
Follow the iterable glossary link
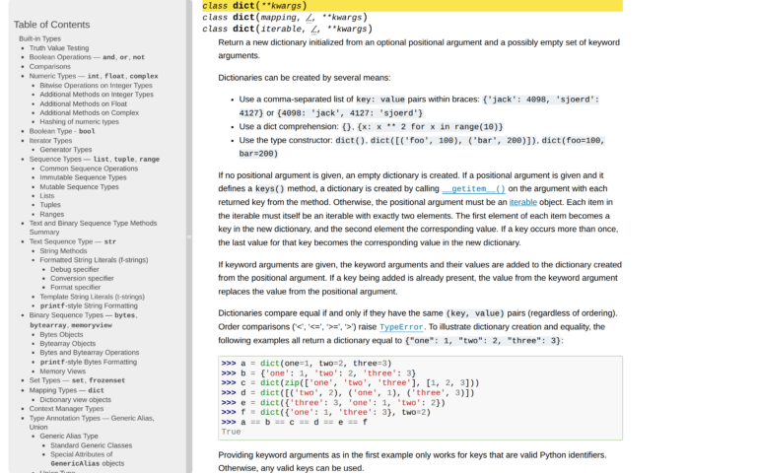522,202
